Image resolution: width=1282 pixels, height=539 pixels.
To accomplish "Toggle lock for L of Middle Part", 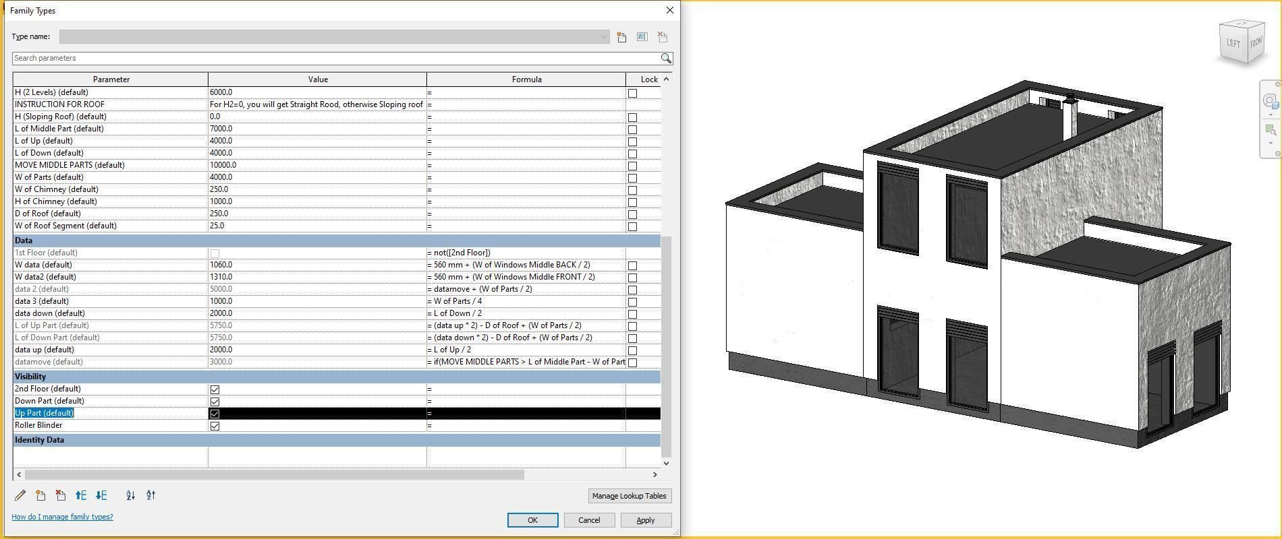I will [632, 129].
